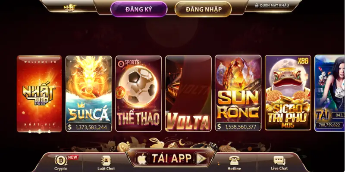
Task: Open the Thể Thao sports game card
Action: pos(138,94)
